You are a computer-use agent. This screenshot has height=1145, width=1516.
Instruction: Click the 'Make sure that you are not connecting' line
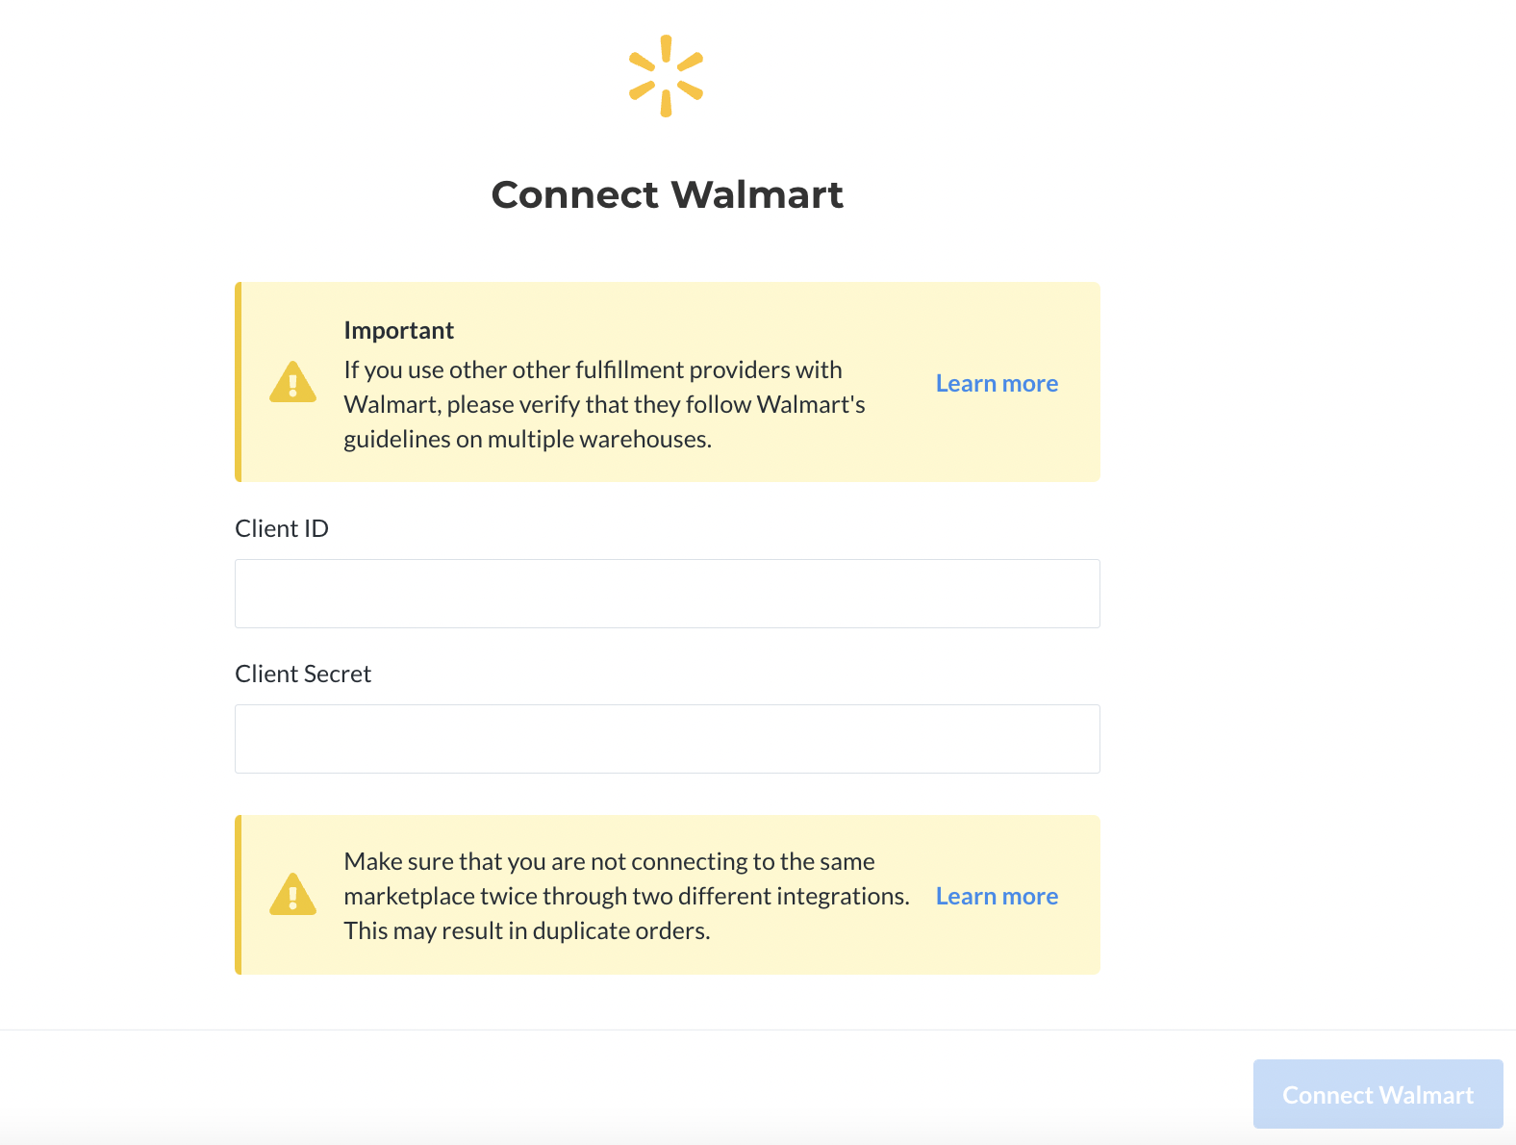click(x=610, y=861)
